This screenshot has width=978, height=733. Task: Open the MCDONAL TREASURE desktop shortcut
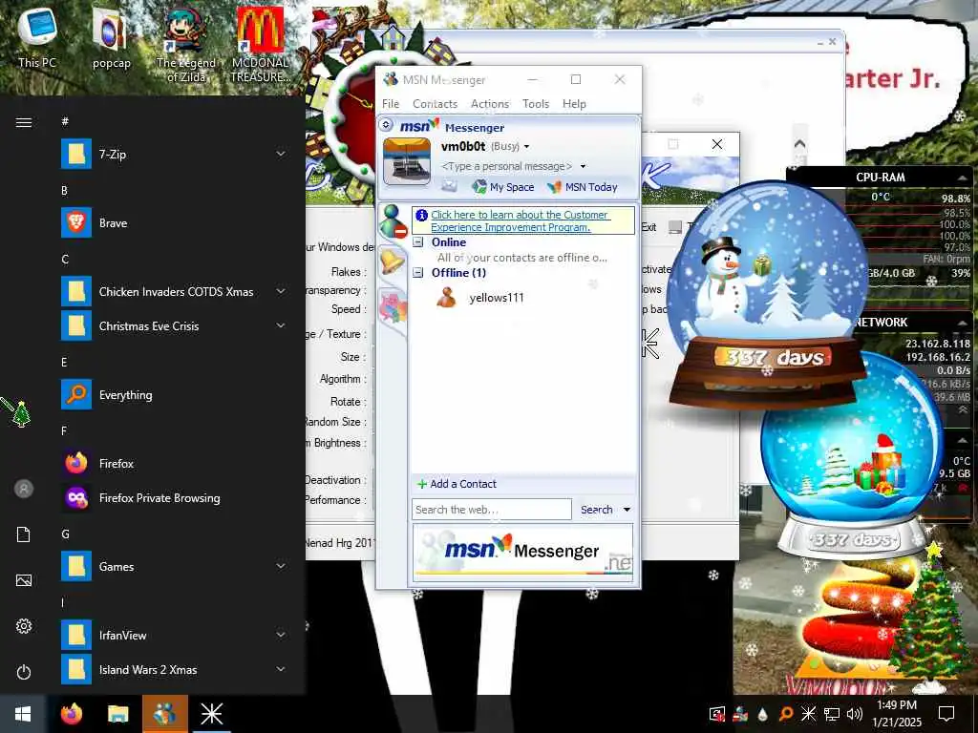point(260,45)
